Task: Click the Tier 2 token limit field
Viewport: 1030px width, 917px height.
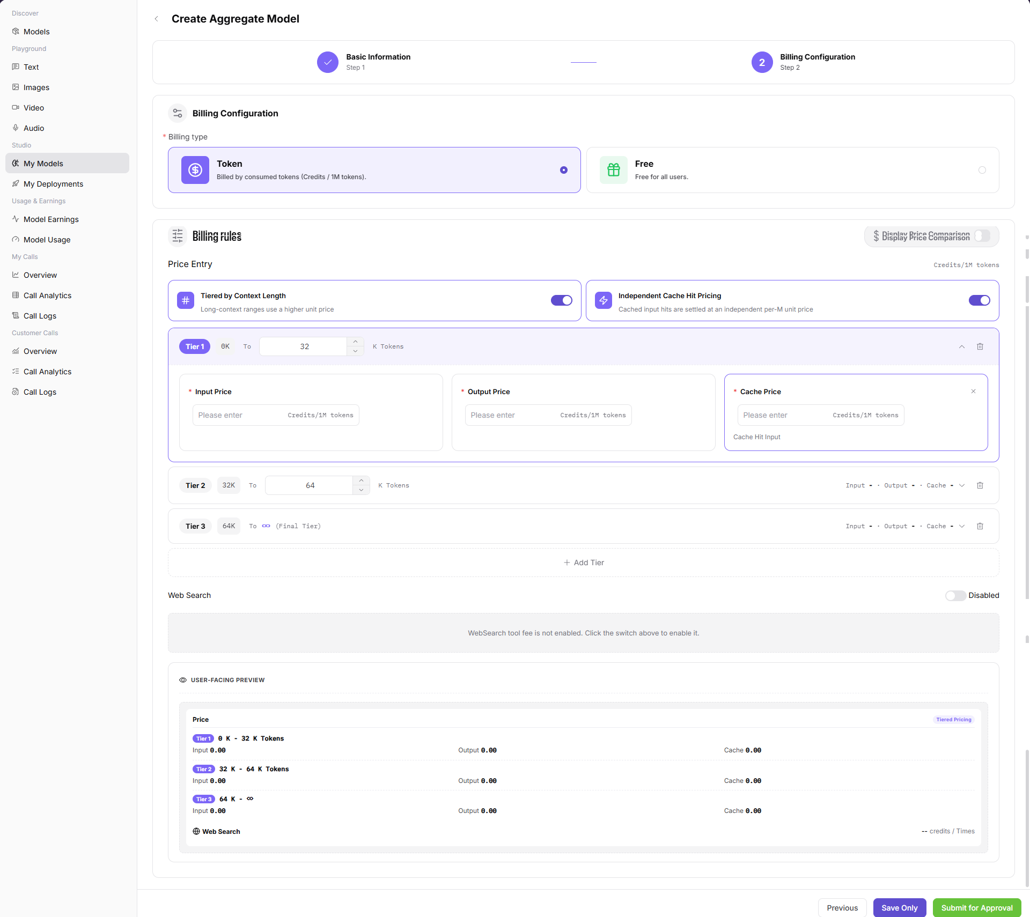Action: click(x=310, y=485)
